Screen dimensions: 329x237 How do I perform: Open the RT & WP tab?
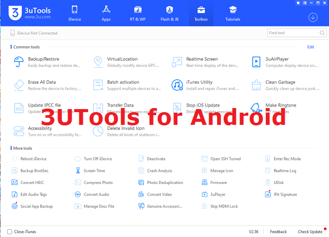[138, 14]
